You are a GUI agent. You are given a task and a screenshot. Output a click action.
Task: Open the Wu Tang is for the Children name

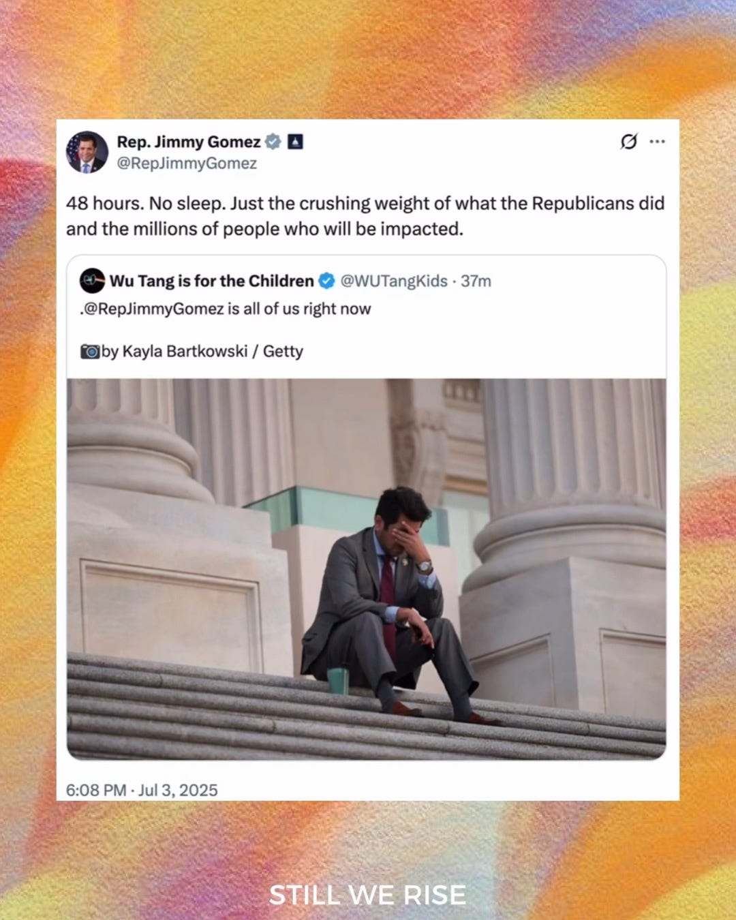pyautogui.click(x=212, y=281)
